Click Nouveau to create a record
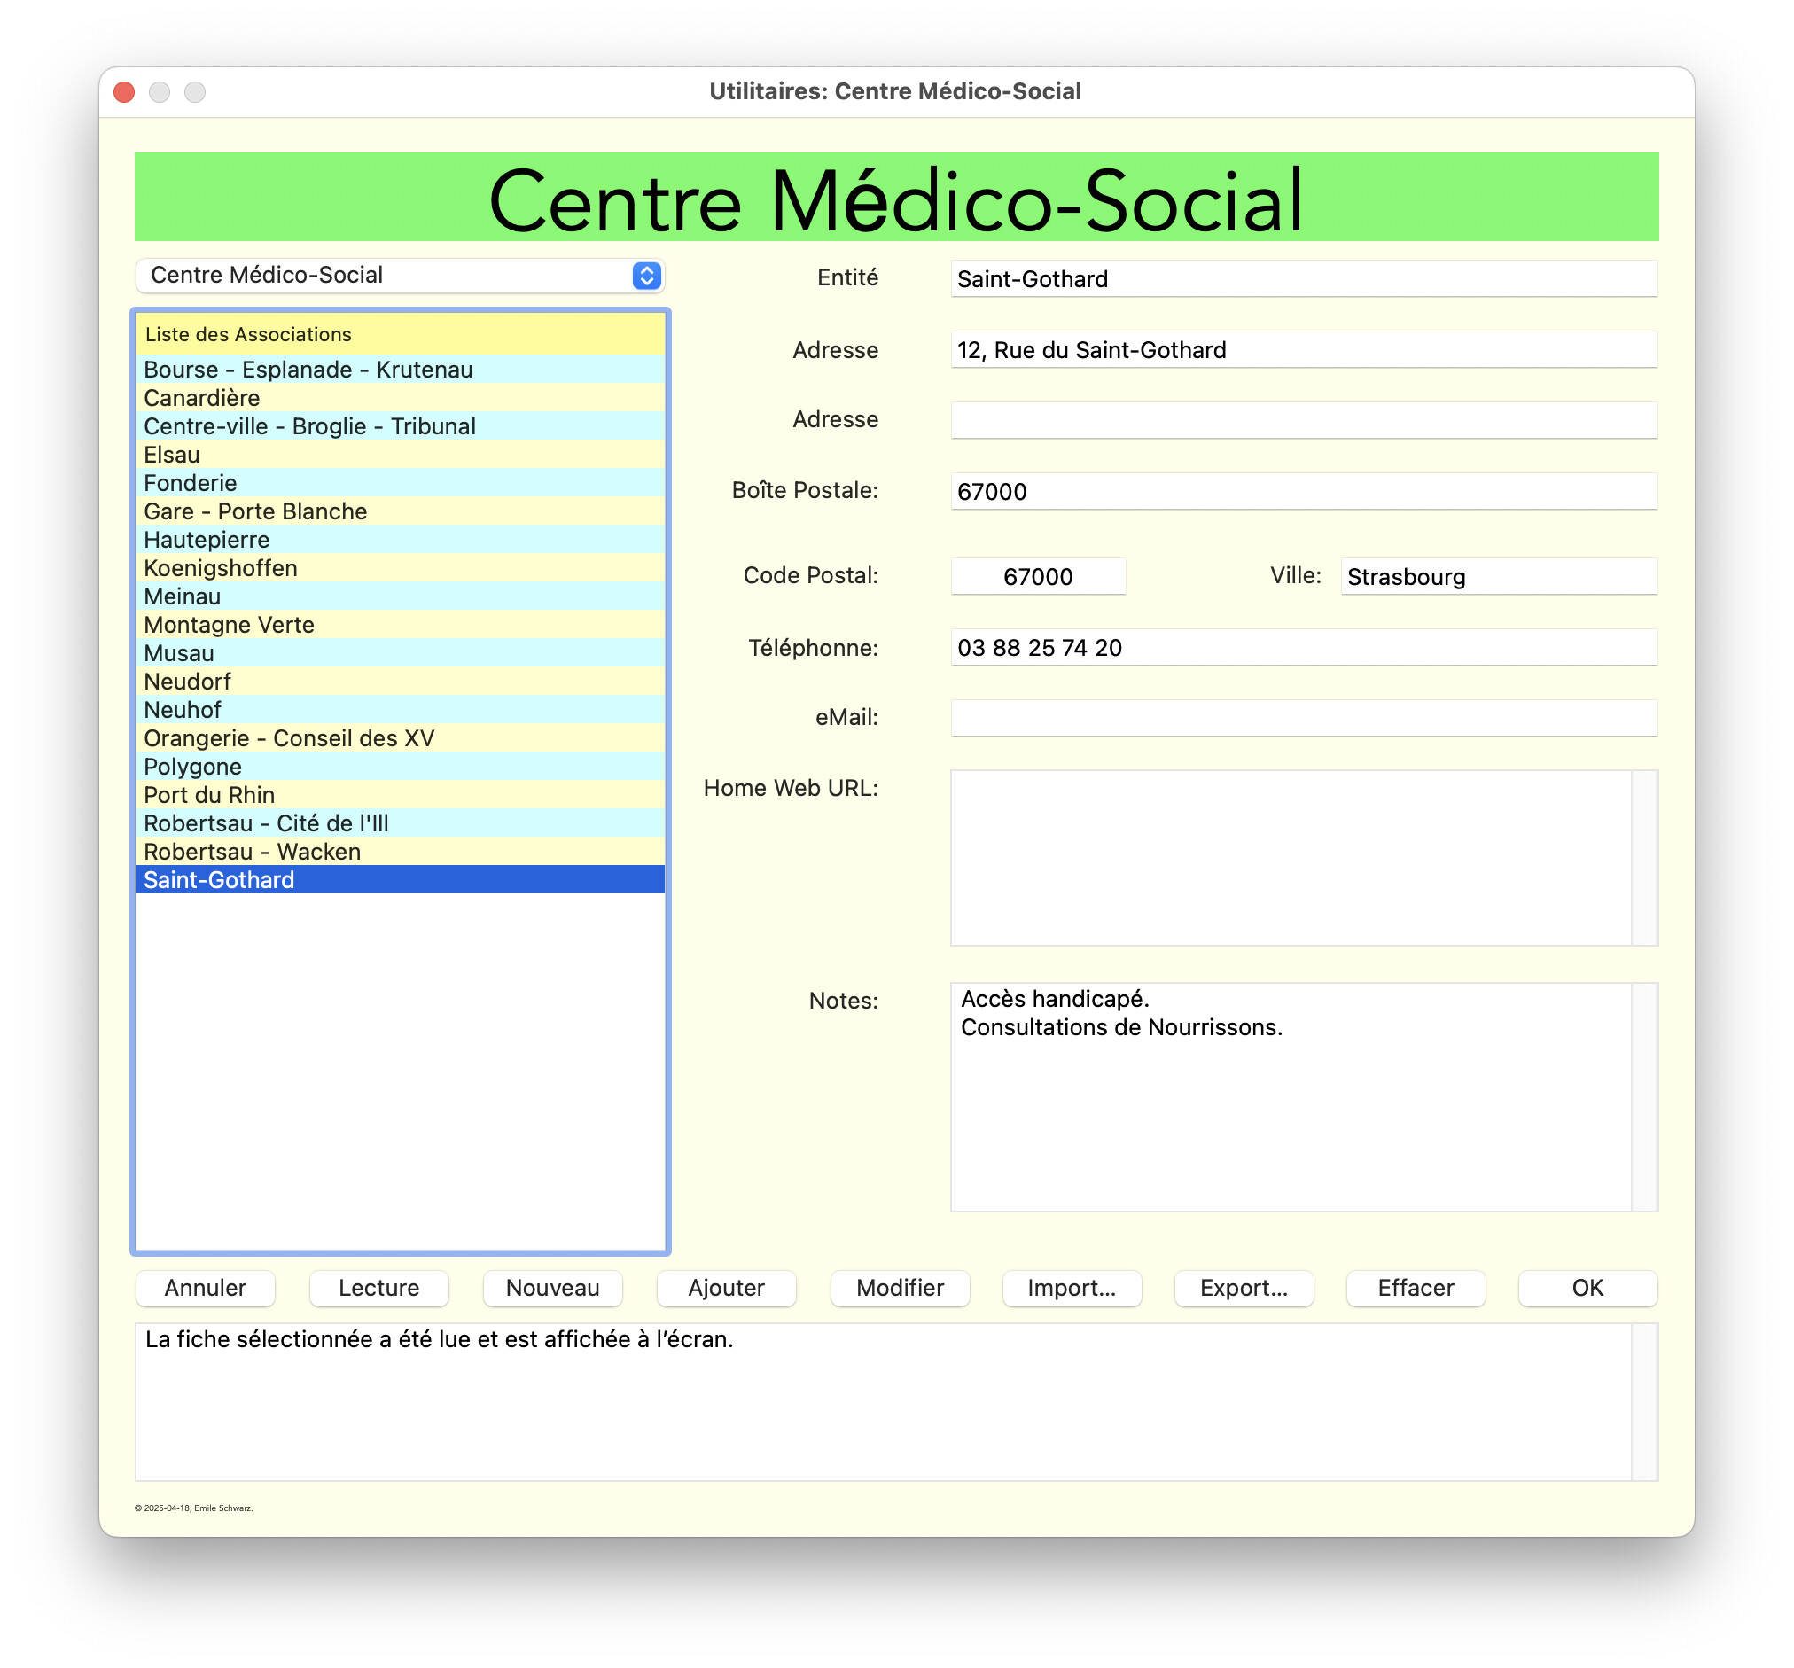Screen dimensions: 1794x1668 [552, 1287]
